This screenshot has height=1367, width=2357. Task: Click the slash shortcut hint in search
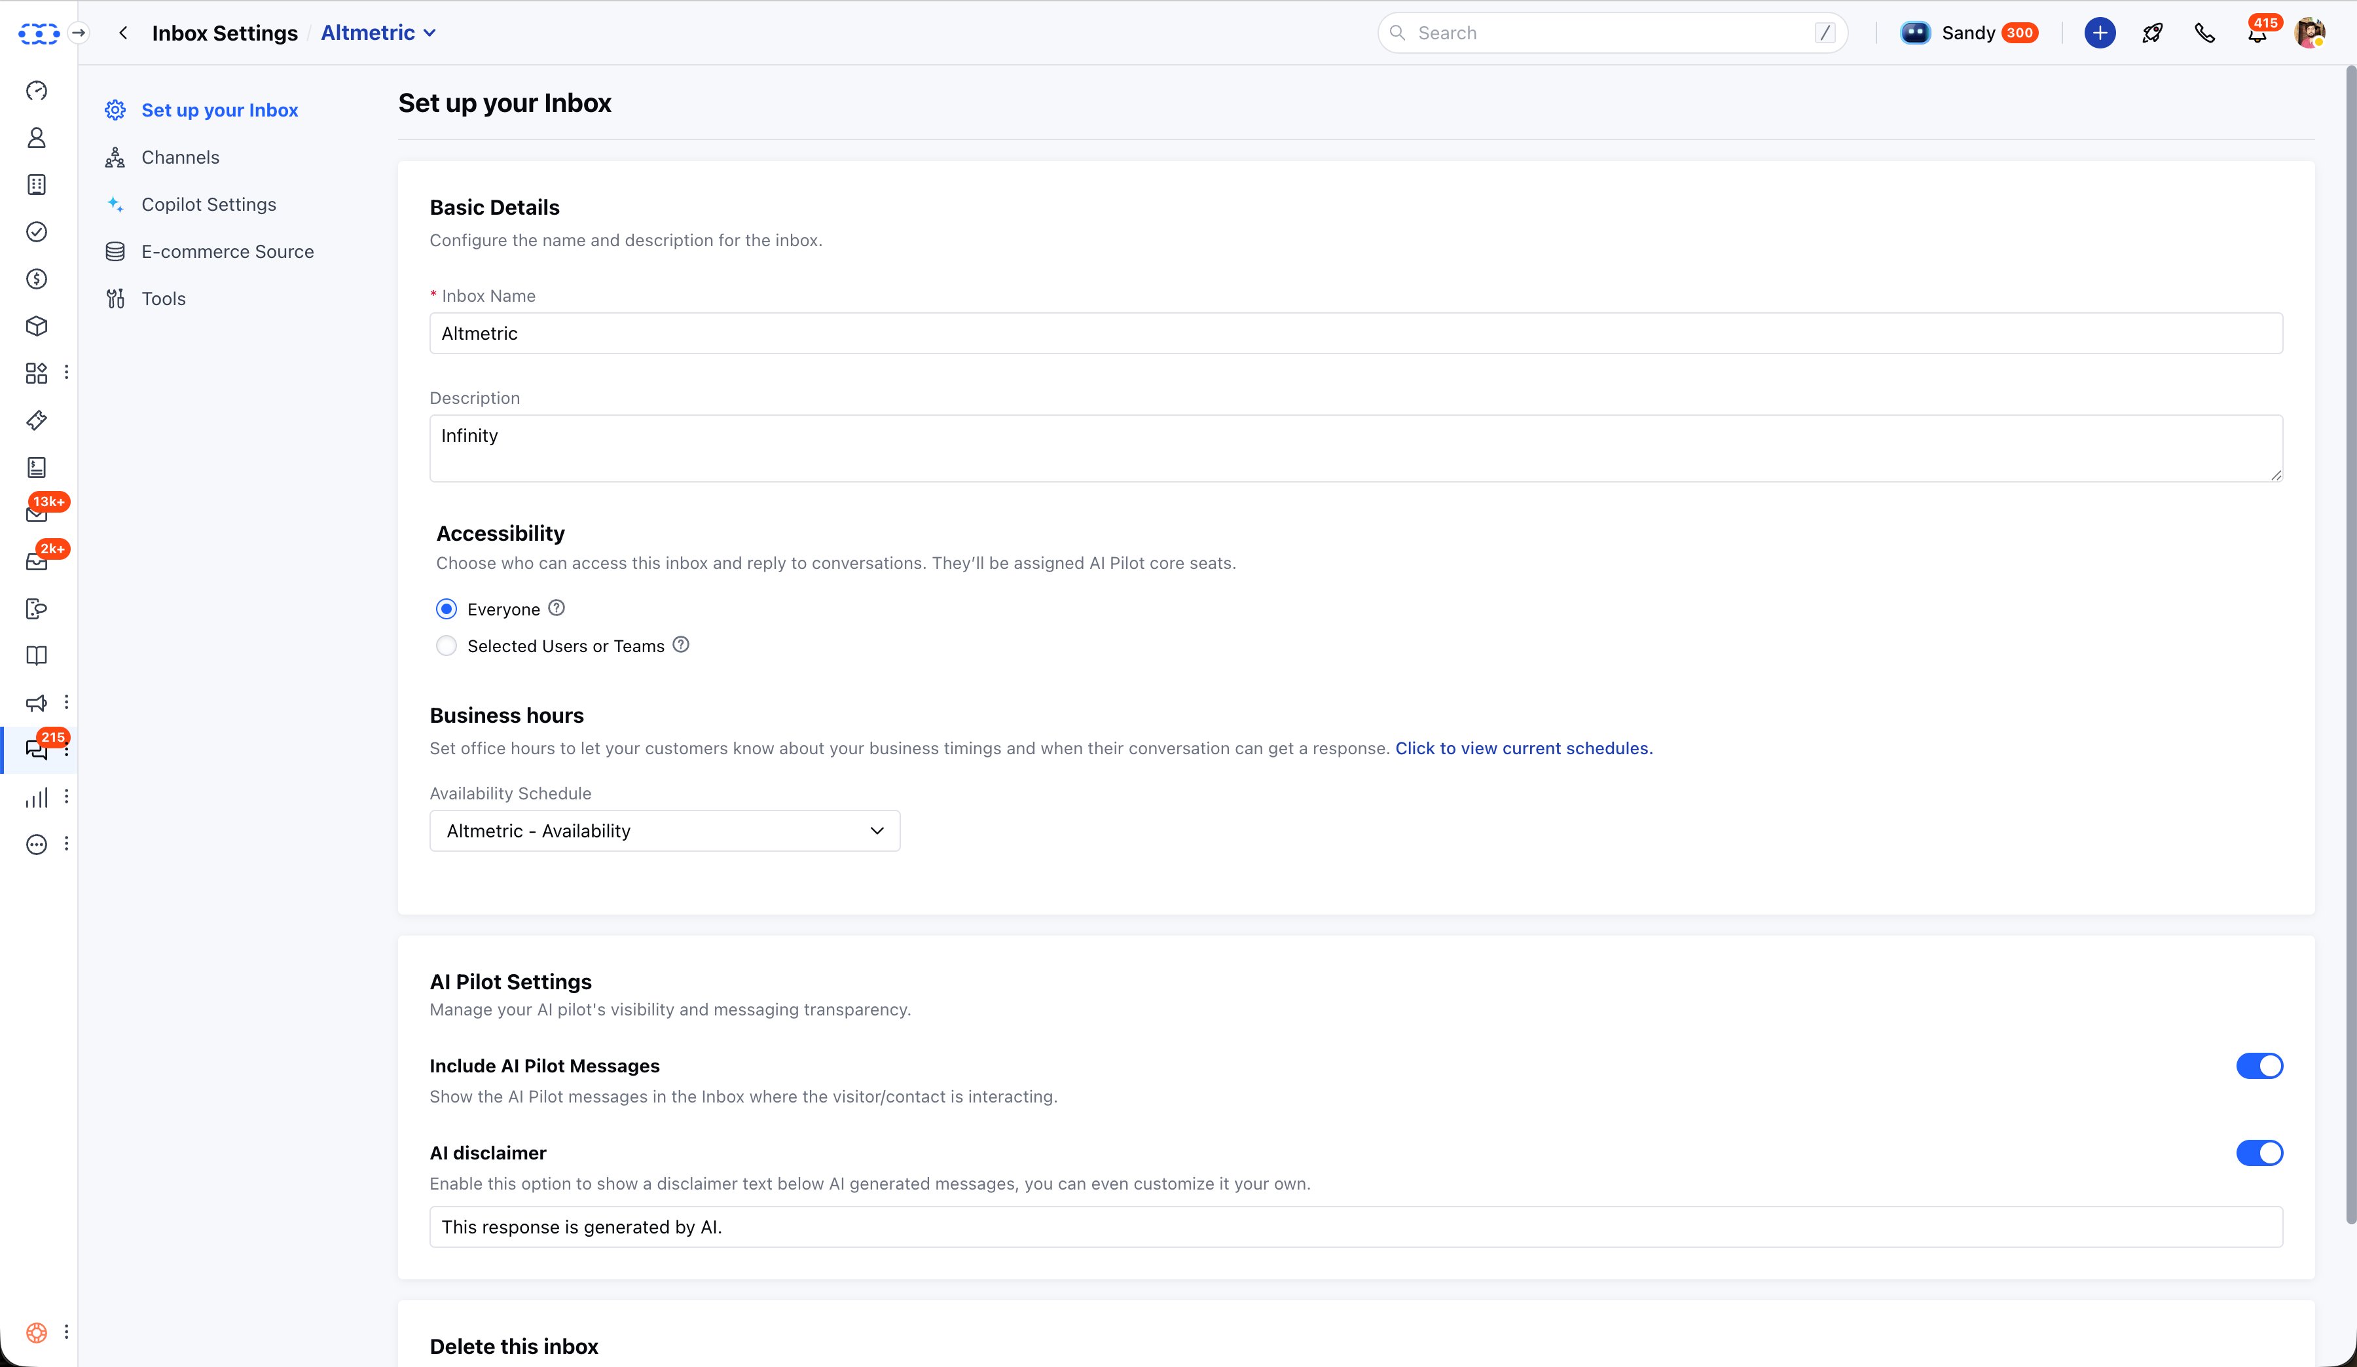tap(1824, 33)
